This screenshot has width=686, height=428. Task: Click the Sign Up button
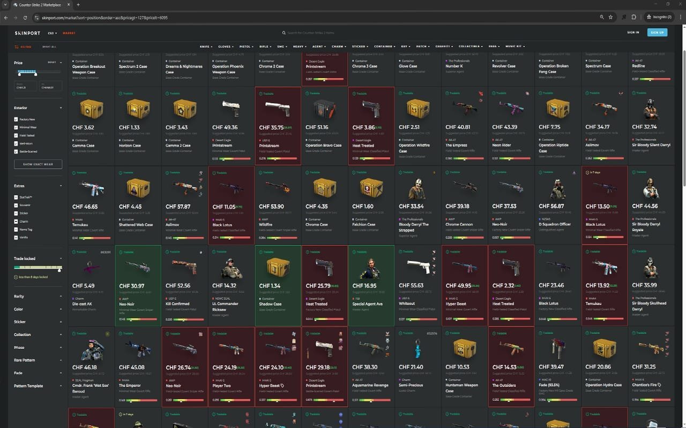pos(657,33)
